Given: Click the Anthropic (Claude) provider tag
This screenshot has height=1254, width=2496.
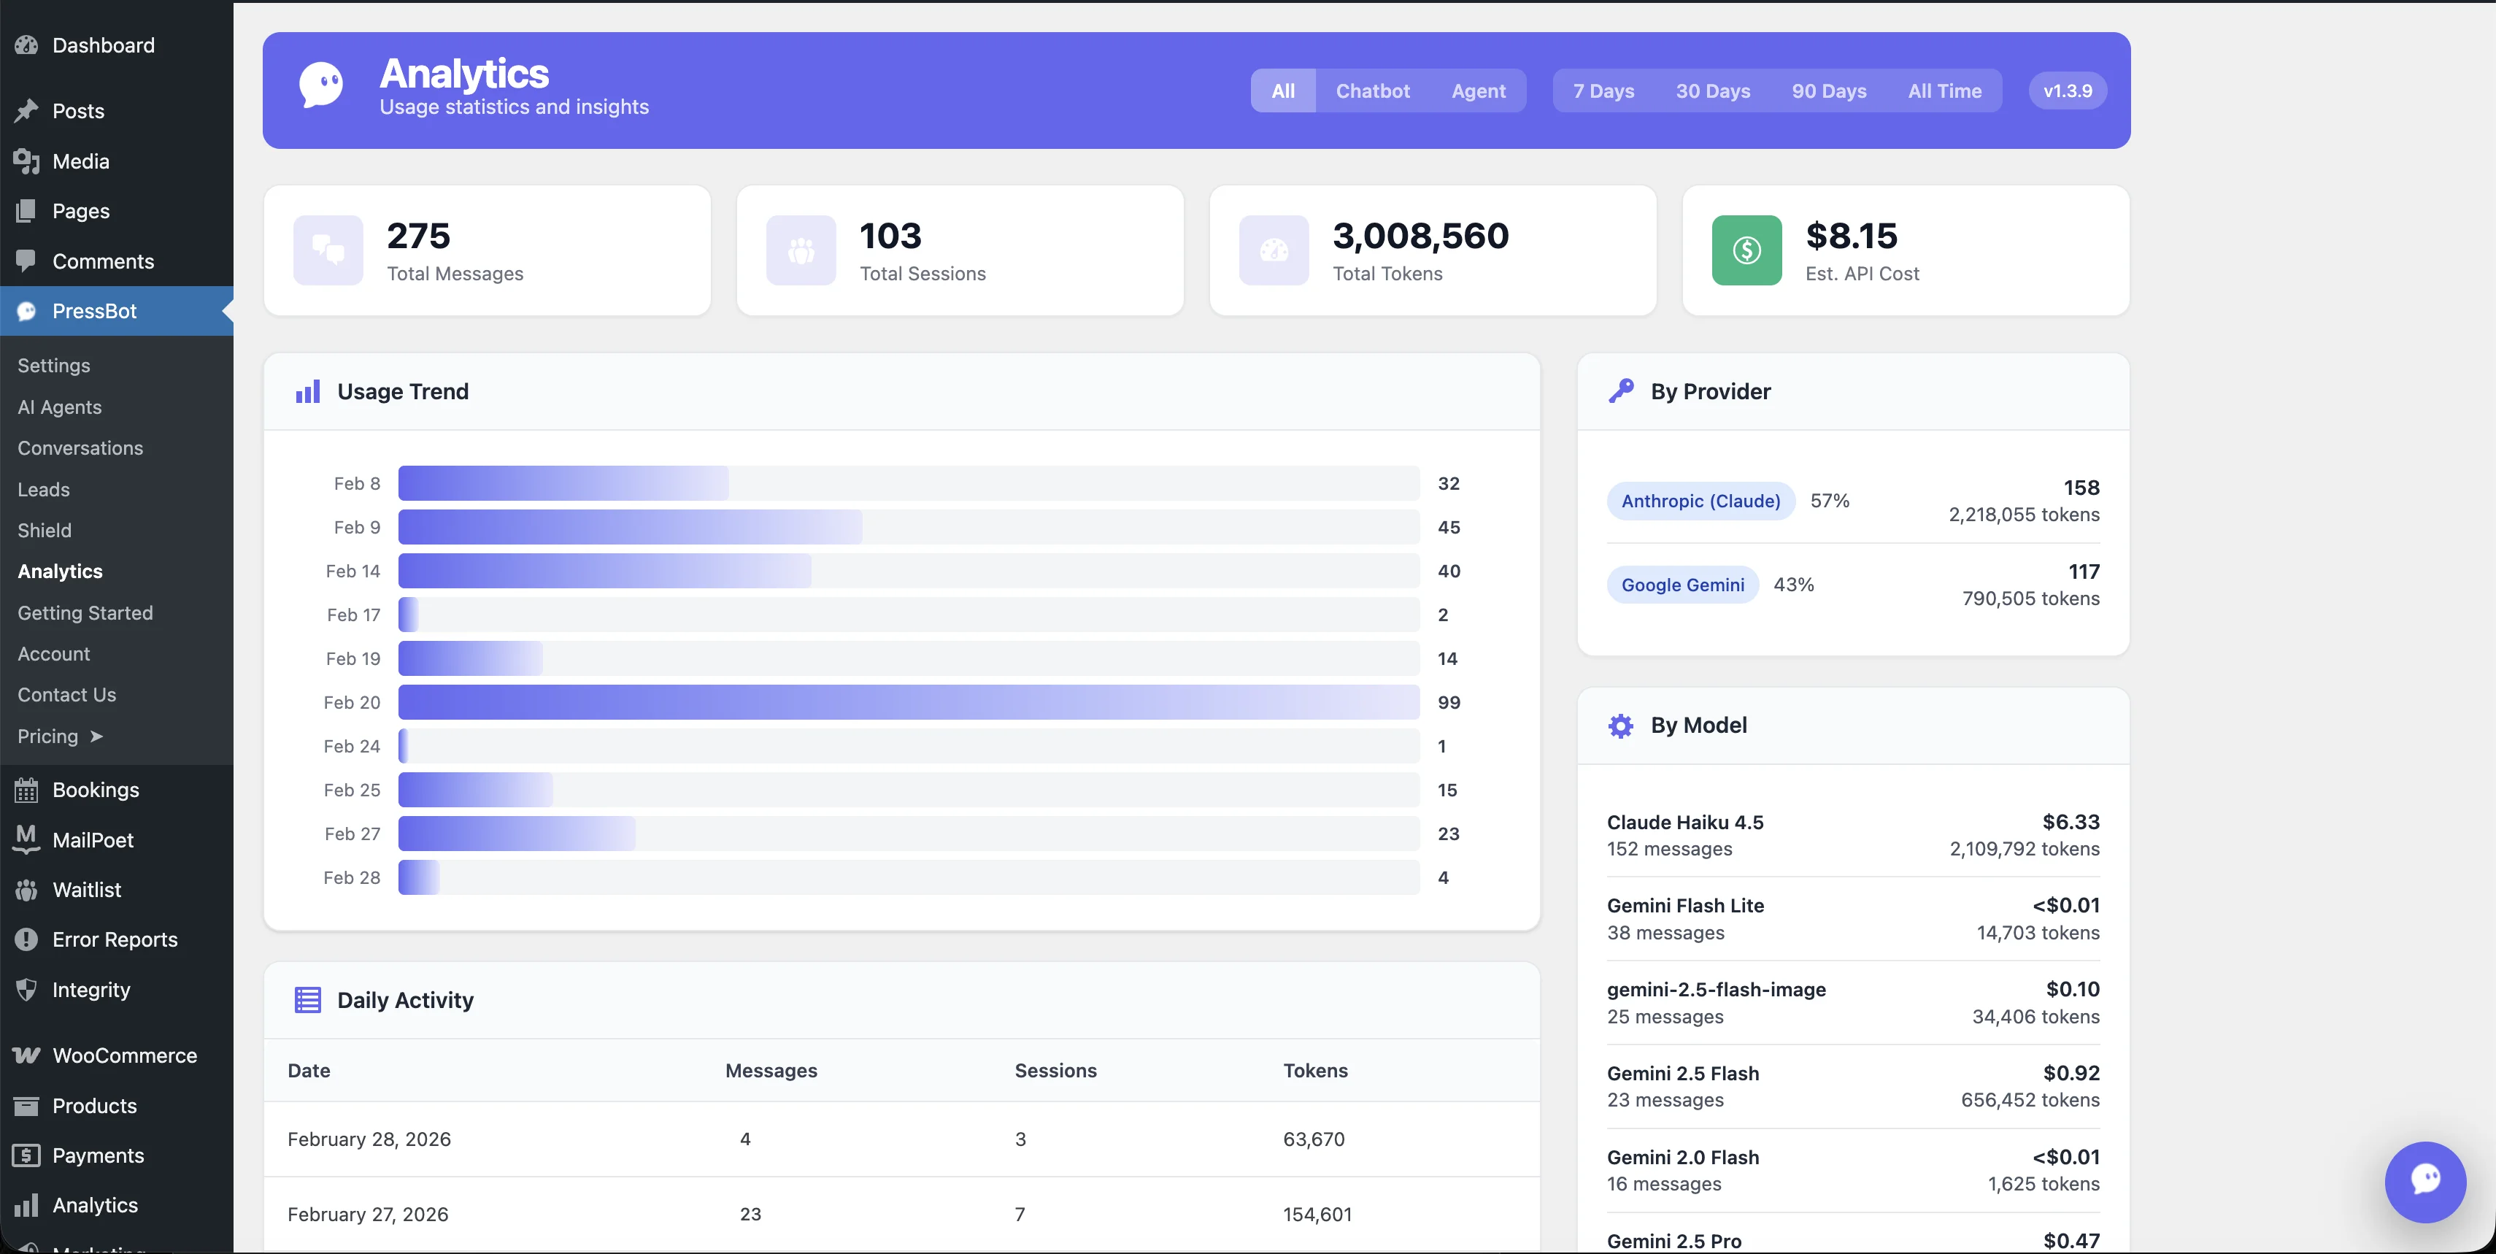Looking at the screenshot, I should click(1700, 500).
